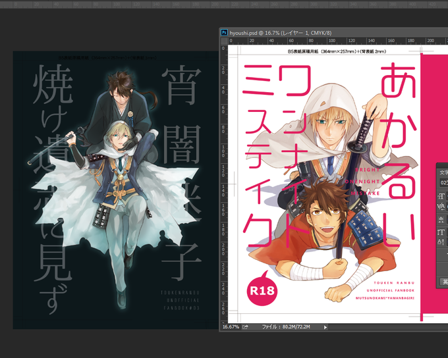Click the 'MISTAKE' text on the cover
Image resolution: width=448 pixels, height=358 pixels.
pyautogui.click(x=365, y=193)
